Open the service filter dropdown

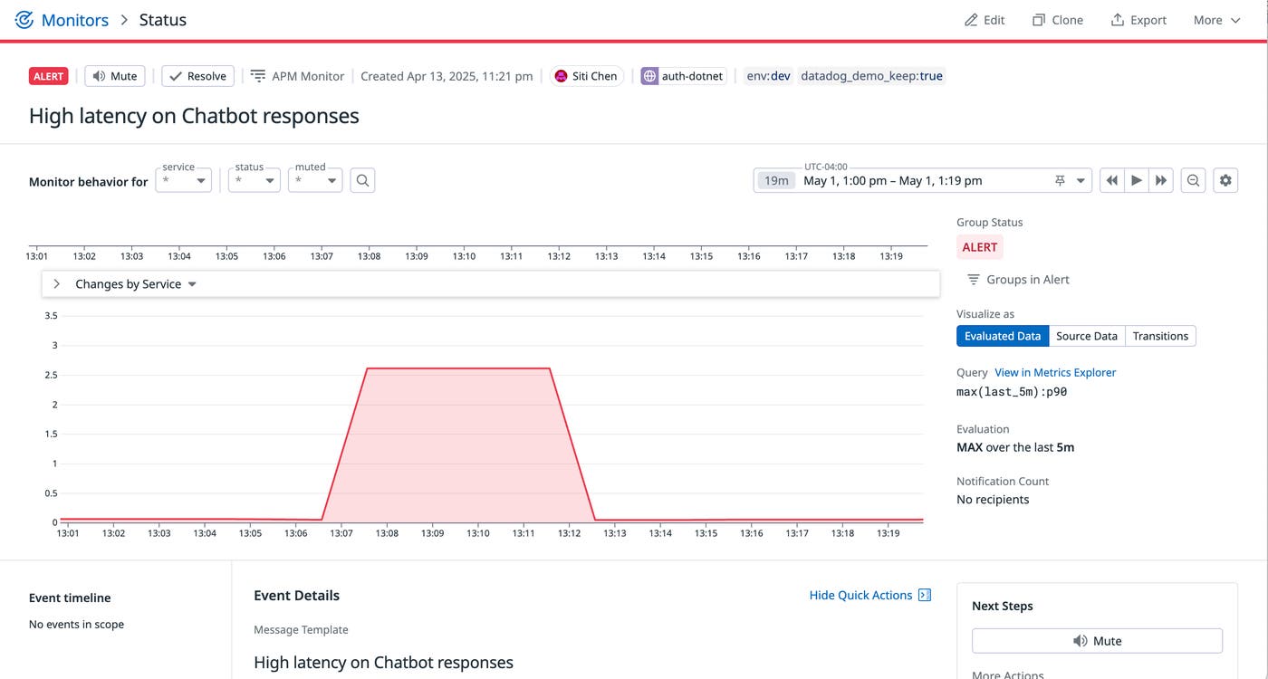point(184,180)
